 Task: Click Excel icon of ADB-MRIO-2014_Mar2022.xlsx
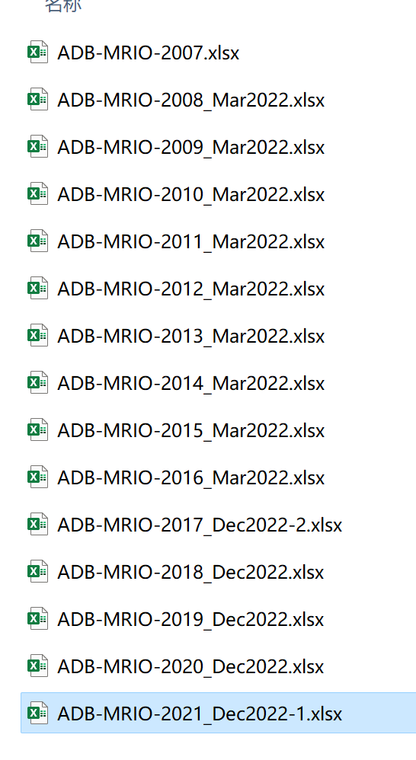tap(37, 383)
